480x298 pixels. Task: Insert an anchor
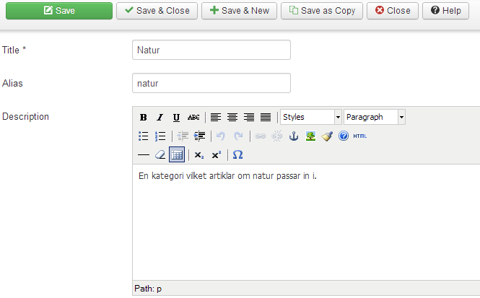(x=294, y=136)
